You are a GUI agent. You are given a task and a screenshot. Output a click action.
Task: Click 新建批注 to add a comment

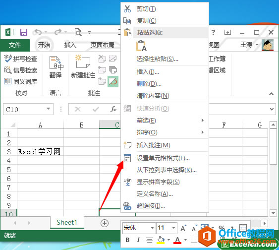pos(83,66)
